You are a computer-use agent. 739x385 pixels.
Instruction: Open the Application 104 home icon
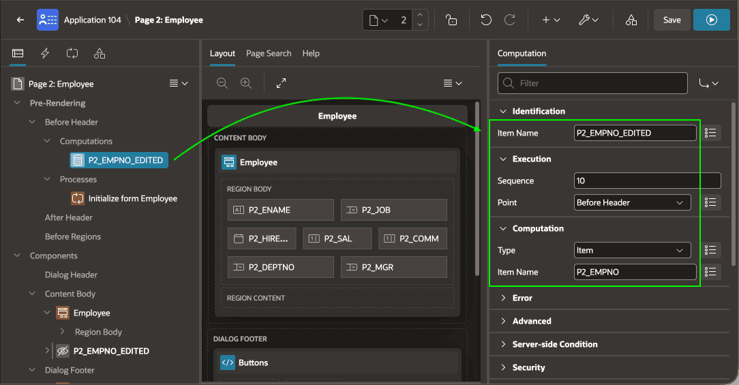[48, 20]
